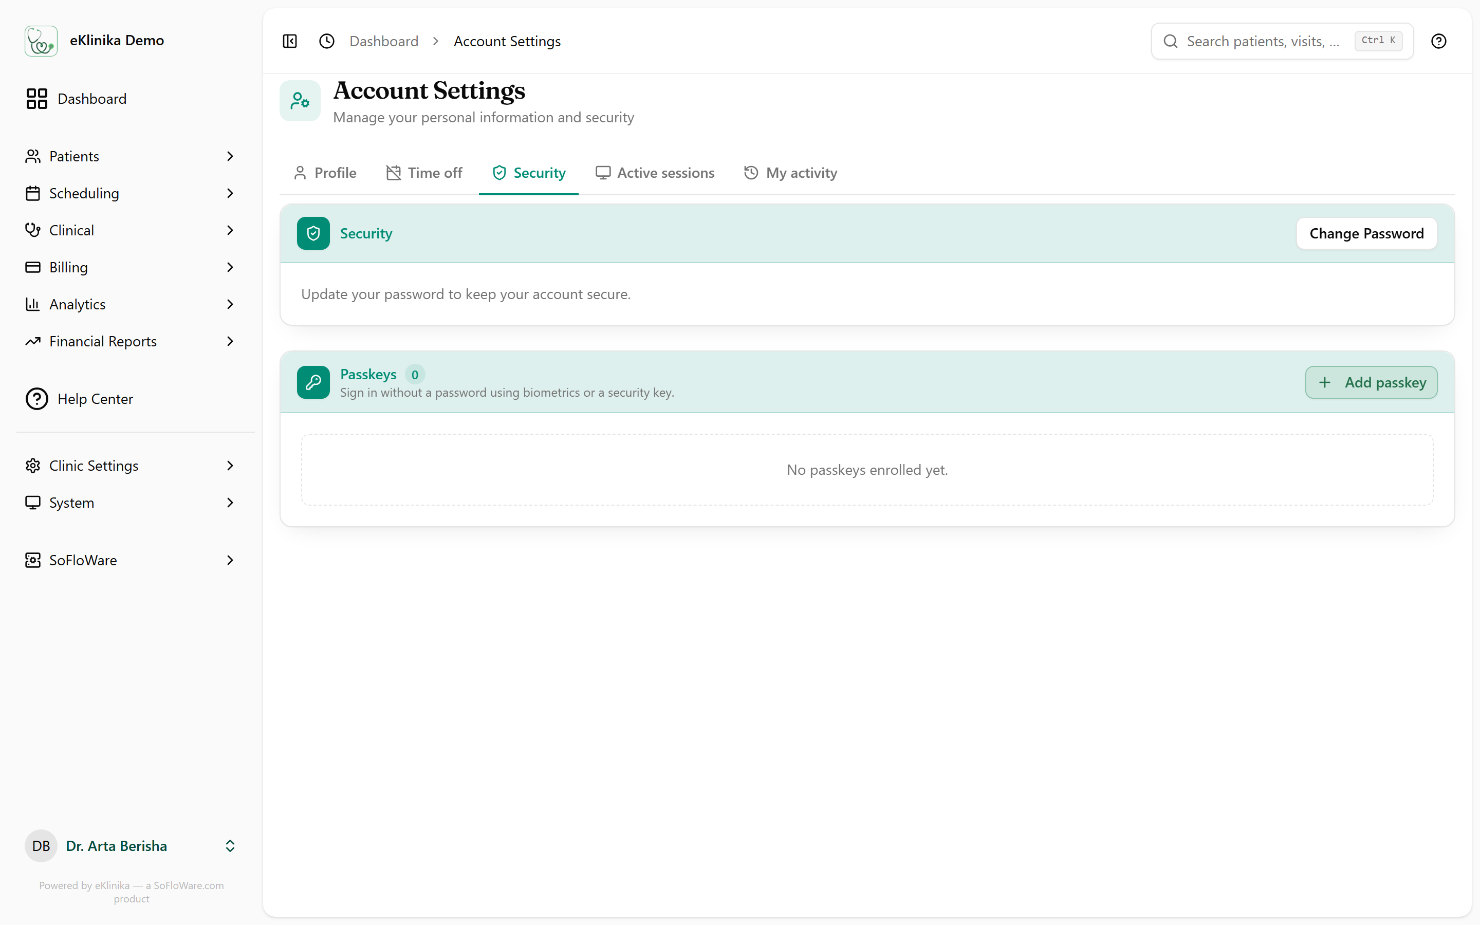Click the SoFloWare icon in sidebar
Viewport: 1480px width, 925px height.
(x=33, y=560)
